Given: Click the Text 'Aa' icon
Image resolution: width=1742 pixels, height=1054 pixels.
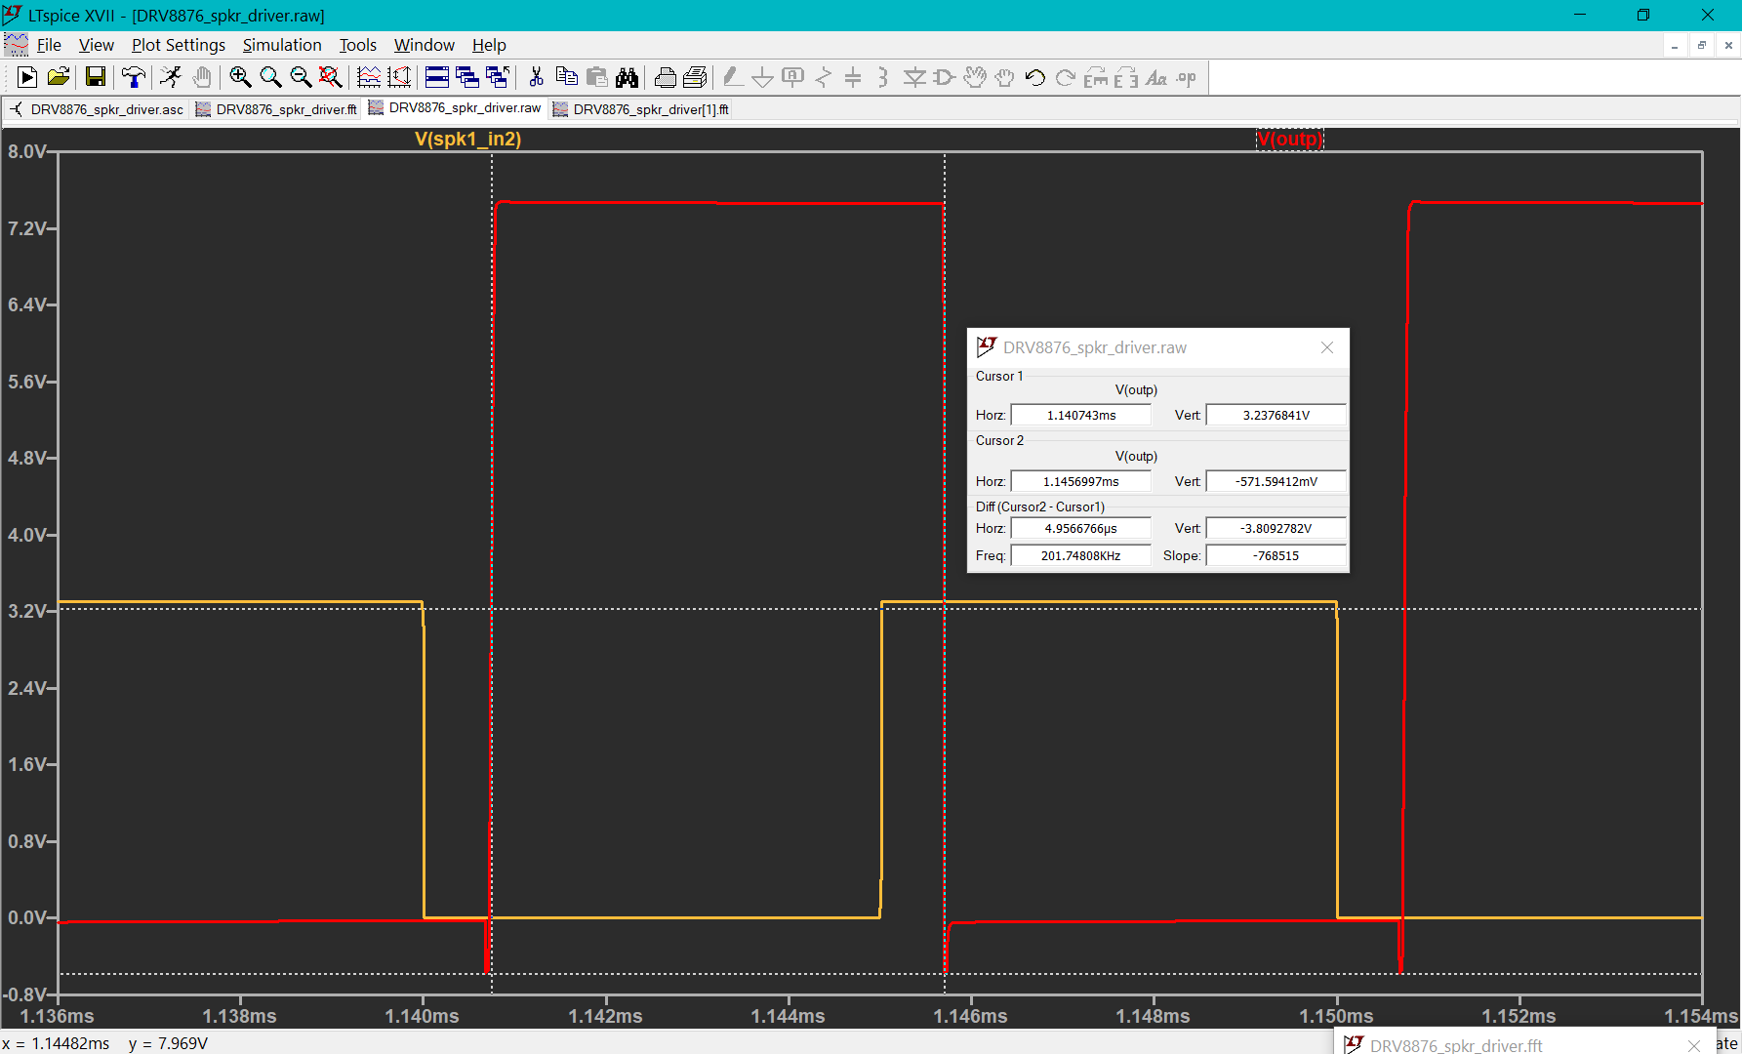Looking at the screenshot, I should tap(1156, 77).
